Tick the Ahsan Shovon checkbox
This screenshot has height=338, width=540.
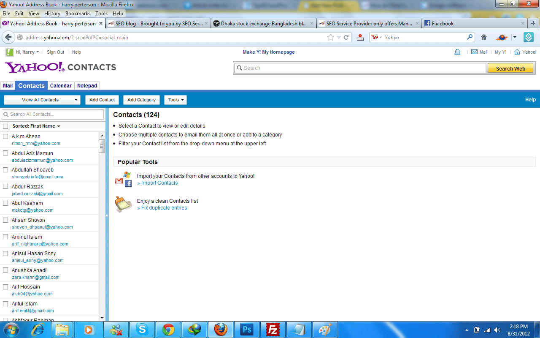(x=5, y=220)
